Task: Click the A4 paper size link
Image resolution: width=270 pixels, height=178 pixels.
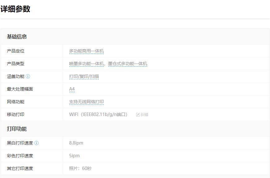Action: tap(72, 89)
